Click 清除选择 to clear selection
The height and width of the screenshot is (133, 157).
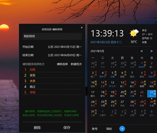(x=62, y=64)
